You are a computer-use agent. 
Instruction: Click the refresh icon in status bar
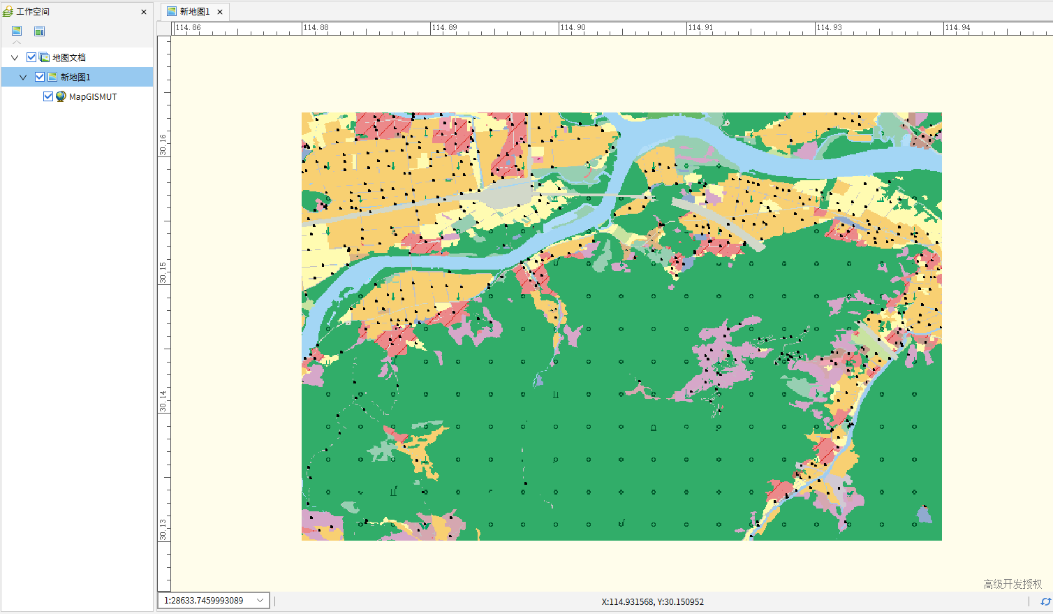1045,601
